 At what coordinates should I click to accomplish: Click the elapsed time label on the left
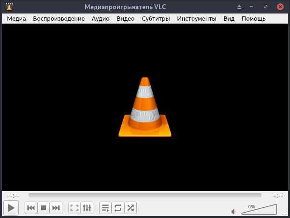[x=13, y=196]
